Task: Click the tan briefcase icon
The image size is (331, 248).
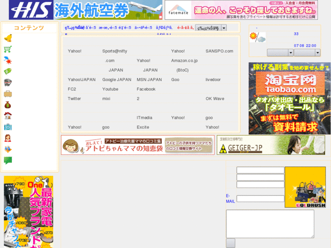Action: (8, 93)
